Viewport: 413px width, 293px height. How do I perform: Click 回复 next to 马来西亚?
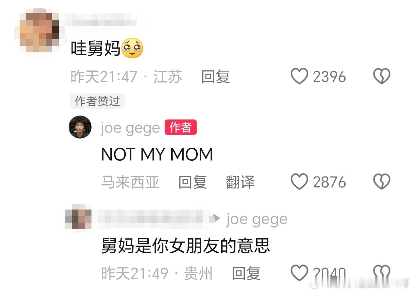pyautogui.click(x=192, y=182)
